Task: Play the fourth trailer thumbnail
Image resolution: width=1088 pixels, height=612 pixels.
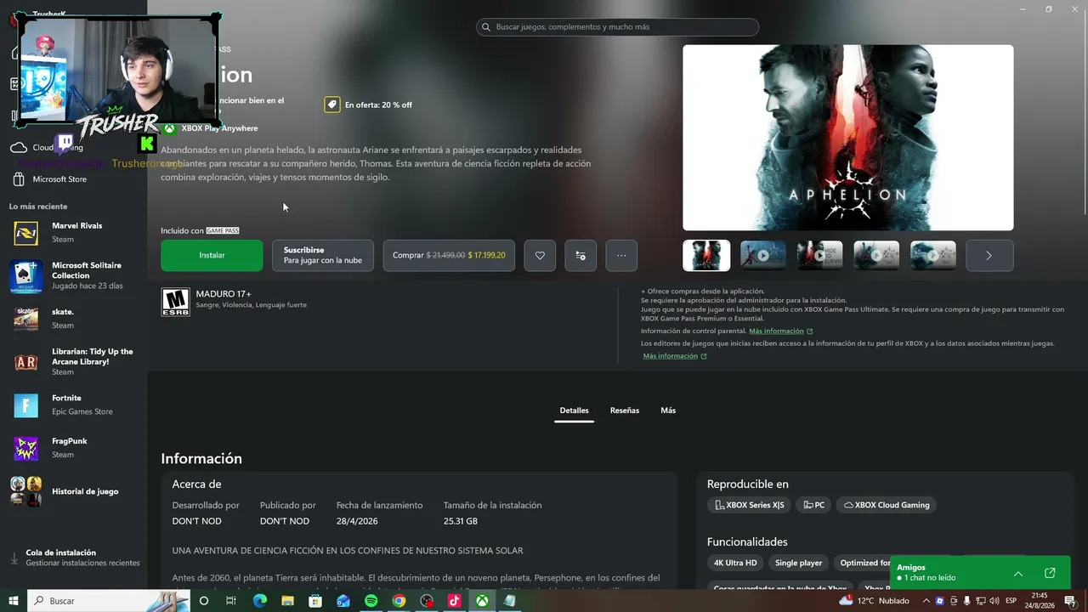Action: coord(876,255)
